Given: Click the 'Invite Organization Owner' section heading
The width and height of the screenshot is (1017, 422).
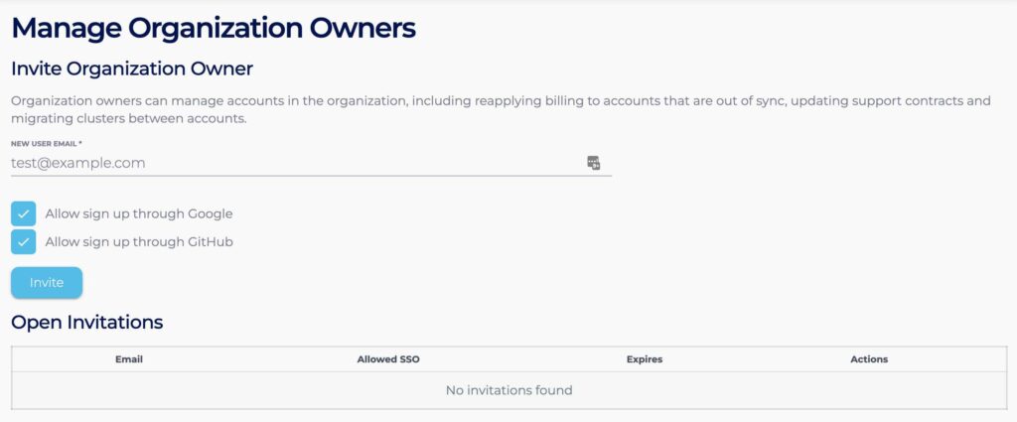Looking at the screenshot, I should pos(132,70).
